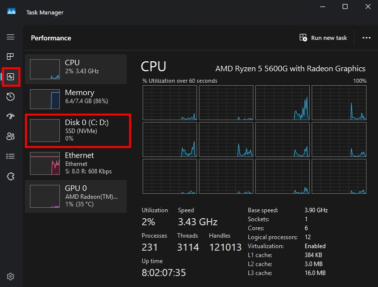This screenshot has height=287, width=378.
Task: Open the hamburger navigation menu
Action: pyautogui.click(x=10, y=37)
